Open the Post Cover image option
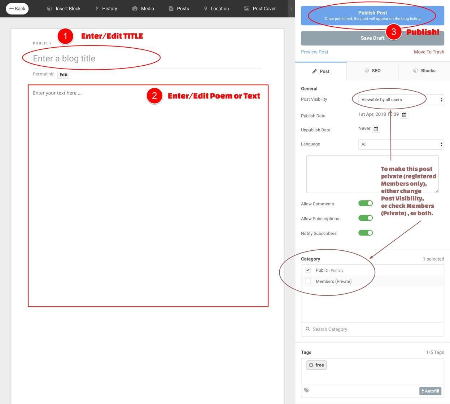This screenshot has width=450, height=404. pyautogui.click(x=260, y=9)
